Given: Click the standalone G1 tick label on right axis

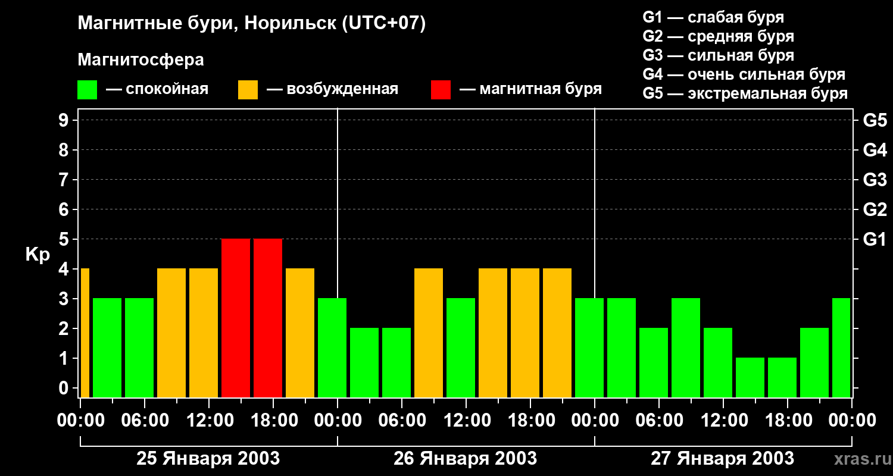Looking at the screenshot, I should point(875,239).
